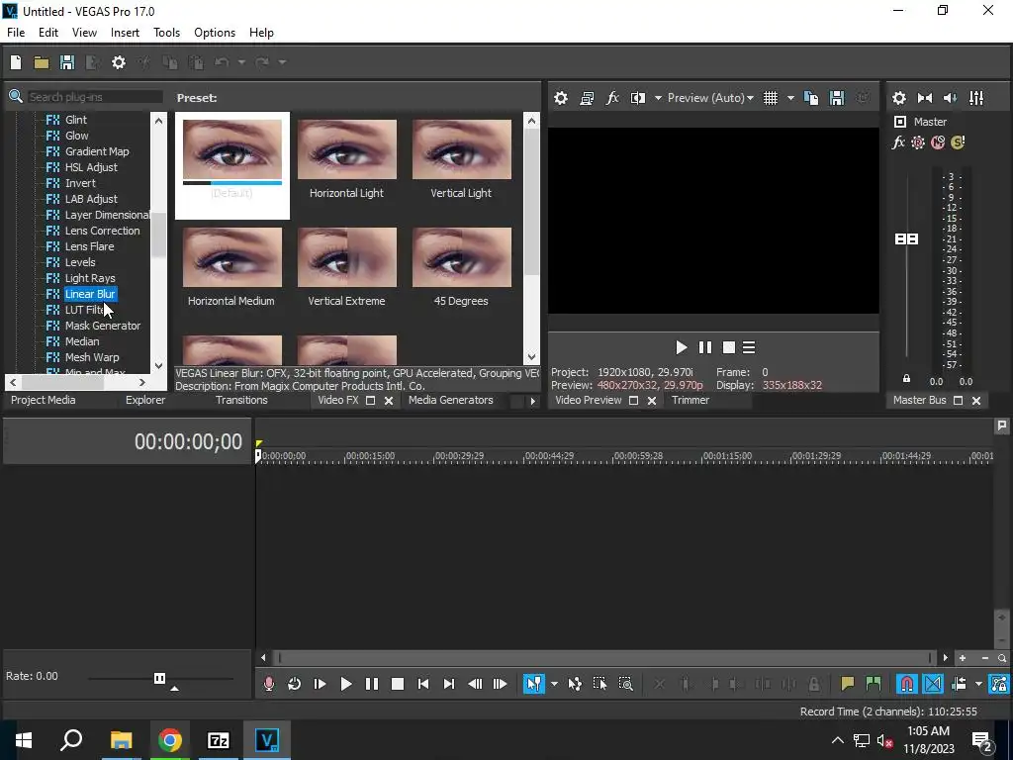The image size is (1013, 760).
Task: Toggle the Master fader channel lock
Action: 906,379
